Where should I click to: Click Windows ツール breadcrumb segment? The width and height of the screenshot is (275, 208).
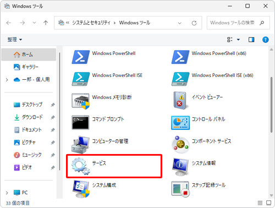pyautogui.click(x=135, y=23)
